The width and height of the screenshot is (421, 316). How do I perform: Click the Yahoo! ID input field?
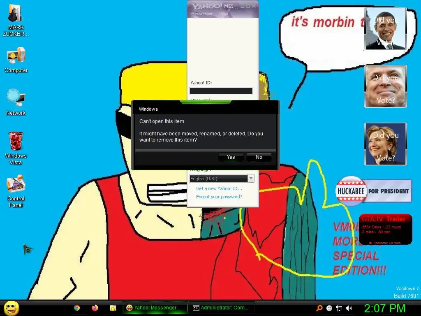tap(221, 91)
